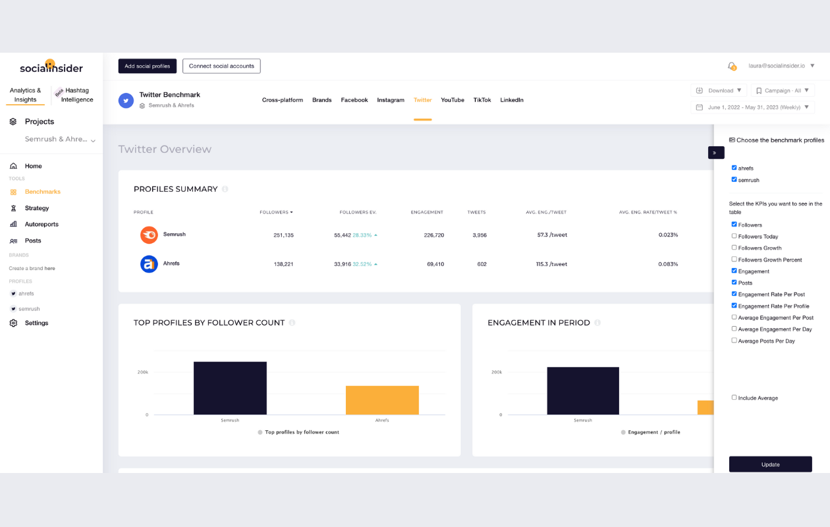Image resolution: width=830 pixels, height=527 pixels.
Task: Click the socialinsider logo
Action: pyautogui.click(x=51, y=67)
